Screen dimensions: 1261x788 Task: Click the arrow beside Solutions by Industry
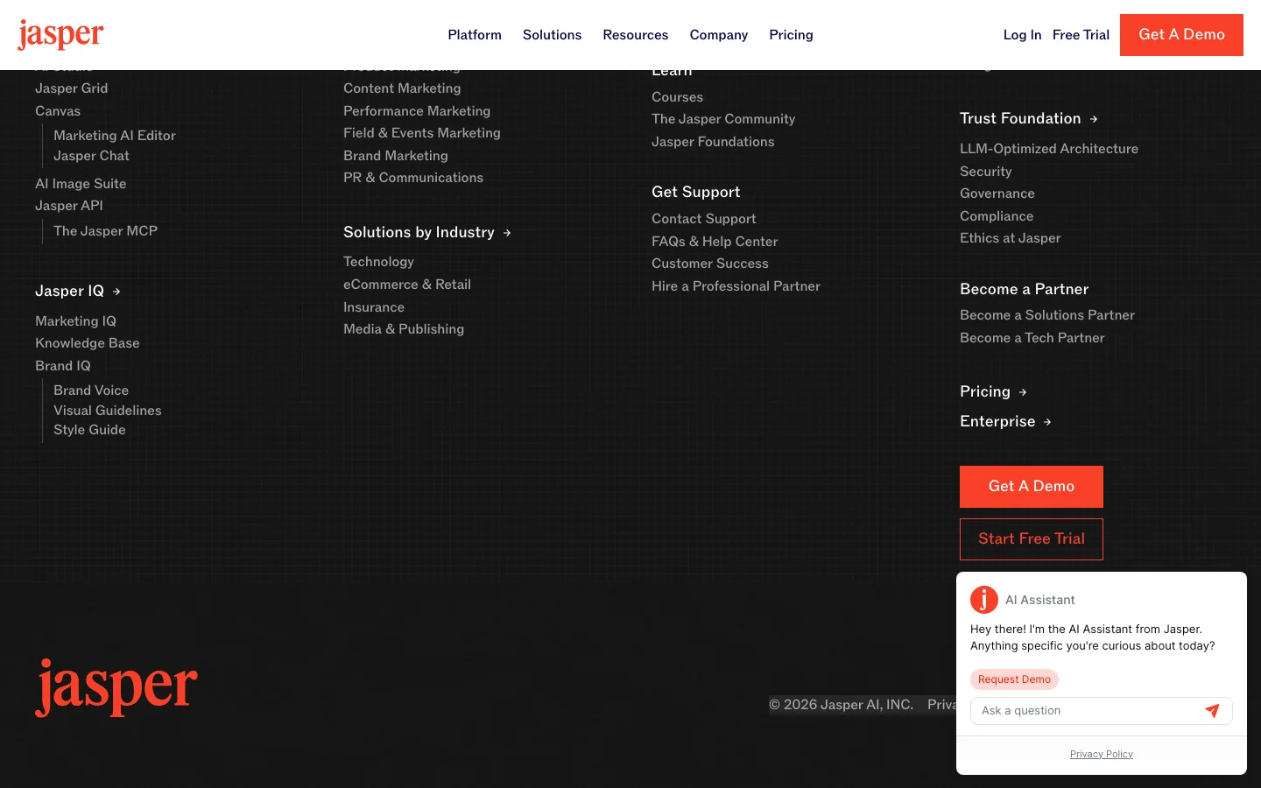click(507, 233)
